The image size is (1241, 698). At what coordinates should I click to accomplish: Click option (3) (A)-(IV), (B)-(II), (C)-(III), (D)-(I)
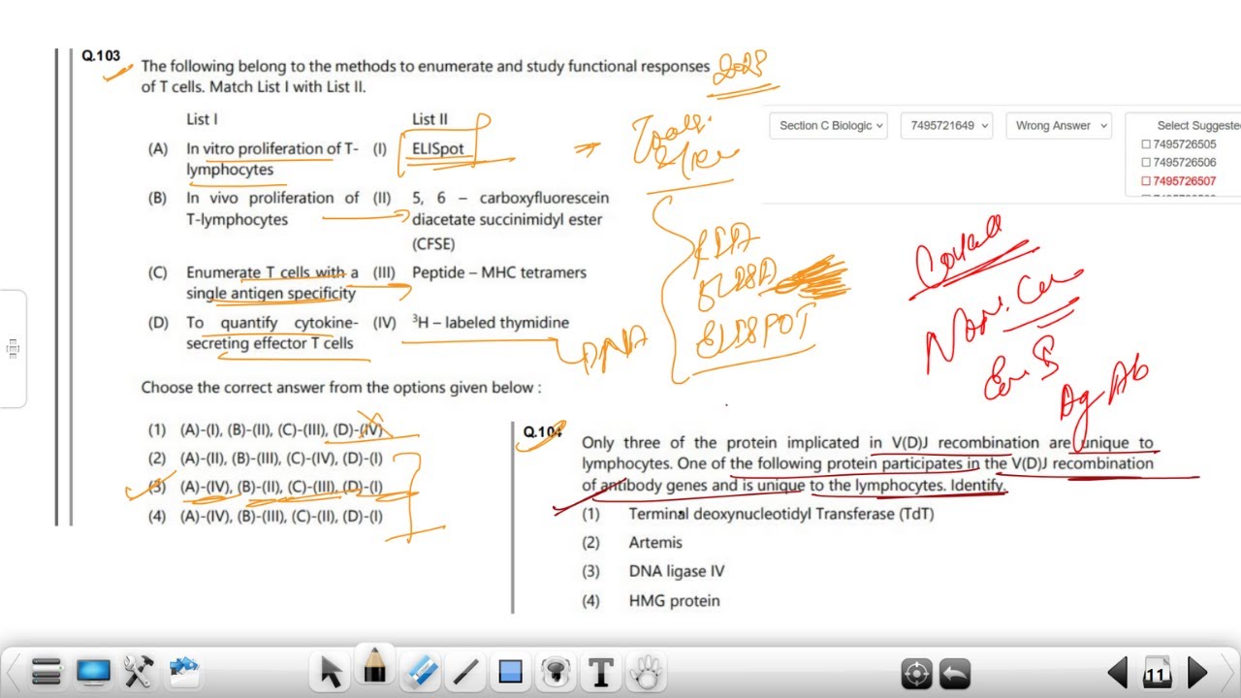[265, 487]
